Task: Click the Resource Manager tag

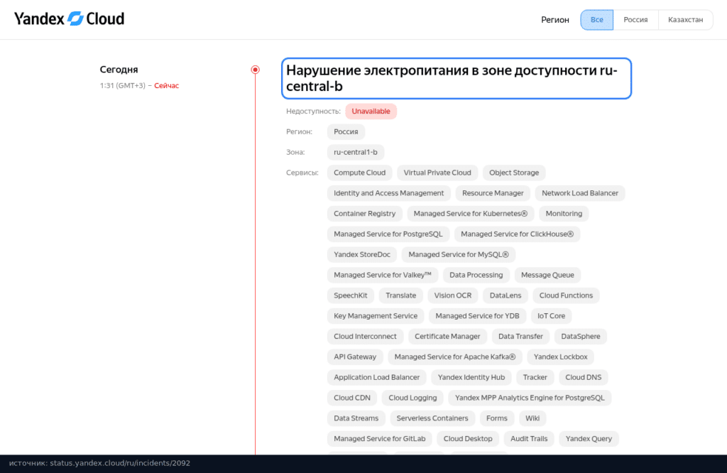Action: 493,193
